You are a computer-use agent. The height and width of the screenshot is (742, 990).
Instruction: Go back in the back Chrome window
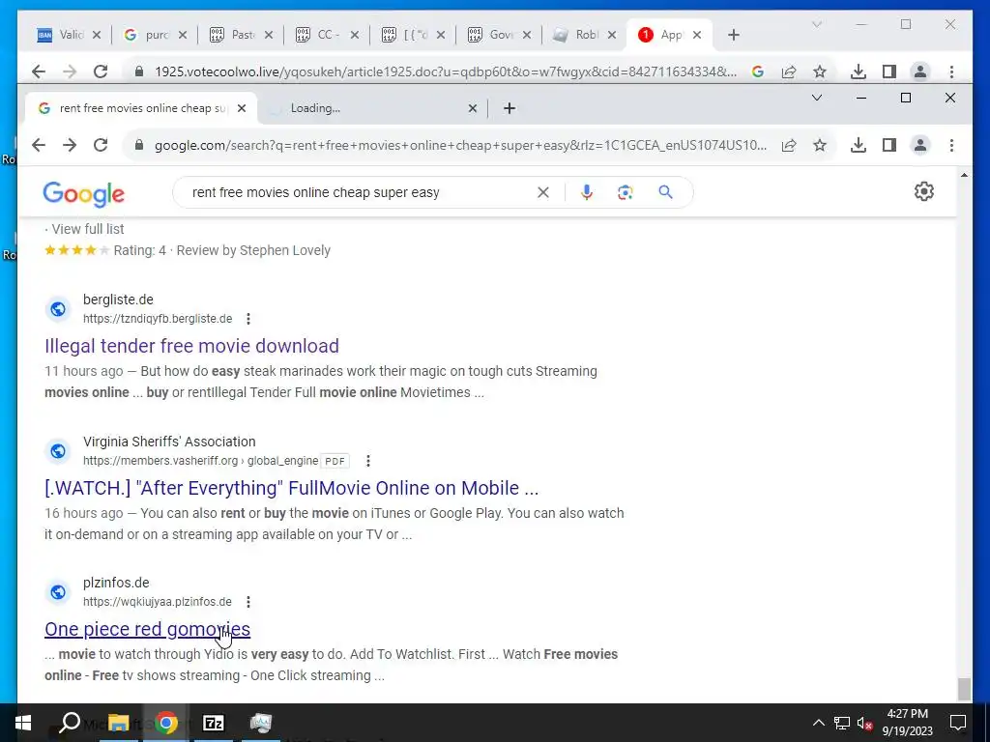coord(39,71)
